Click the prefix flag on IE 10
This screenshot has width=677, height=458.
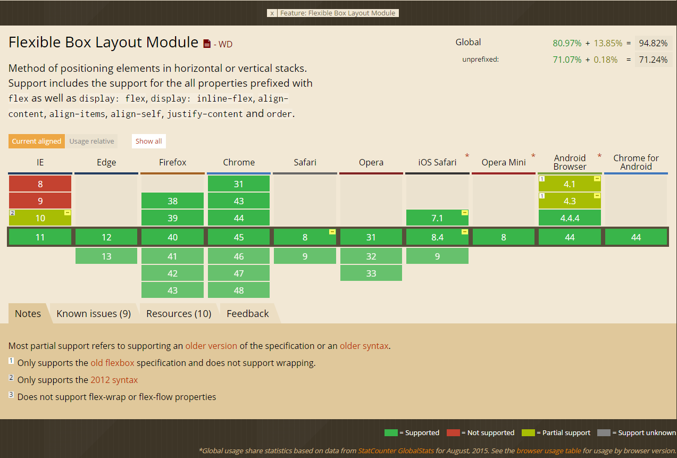click(68, 213)
